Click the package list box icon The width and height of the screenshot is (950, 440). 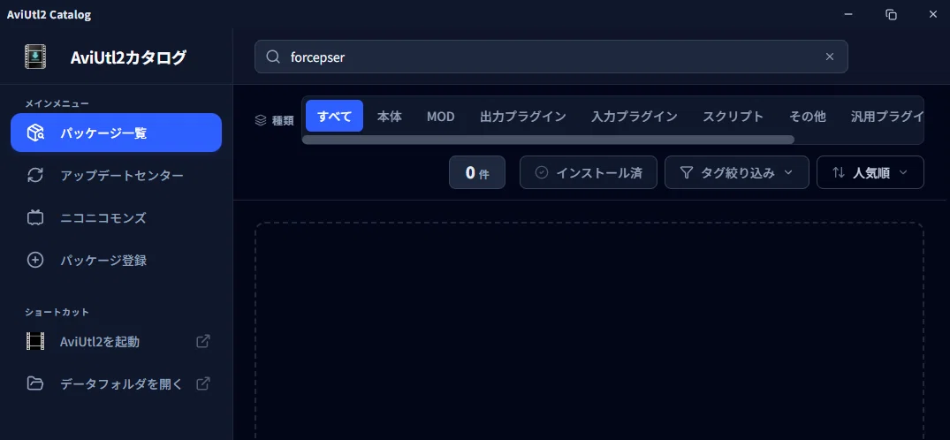[x=35, y=133]
